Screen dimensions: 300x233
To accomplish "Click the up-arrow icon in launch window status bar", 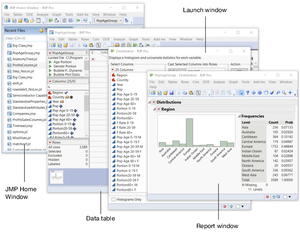I will point(231,207).
